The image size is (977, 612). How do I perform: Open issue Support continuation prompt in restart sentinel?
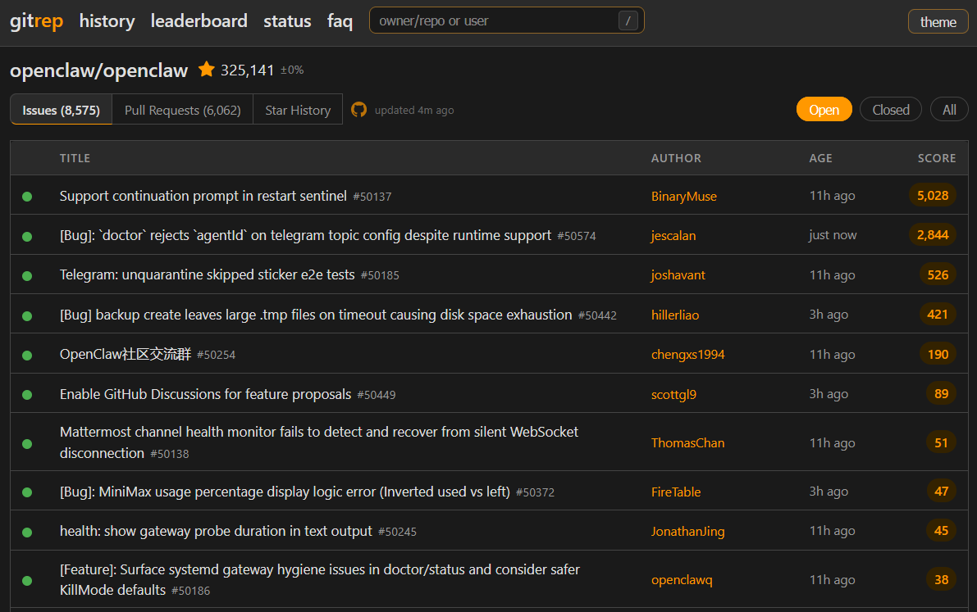203,196
